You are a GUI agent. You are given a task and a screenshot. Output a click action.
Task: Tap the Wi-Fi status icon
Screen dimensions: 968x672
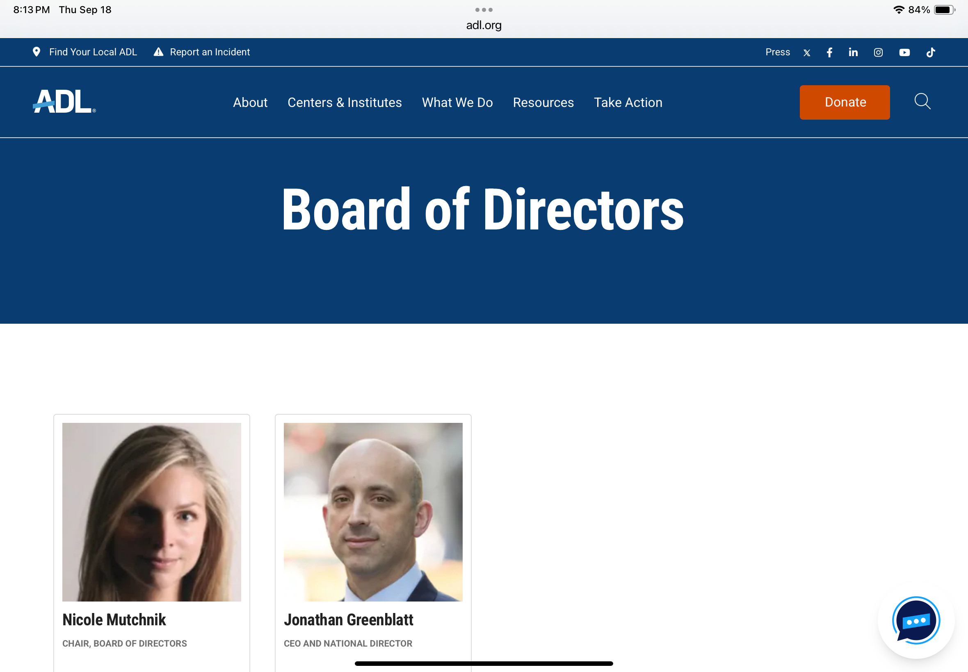click(x=899, y=10)
